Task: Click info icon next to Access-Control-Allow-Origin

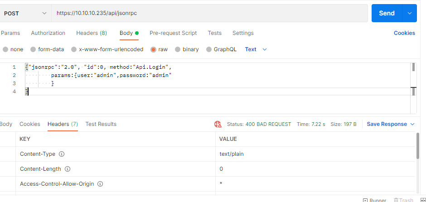Action: (100, 184)
